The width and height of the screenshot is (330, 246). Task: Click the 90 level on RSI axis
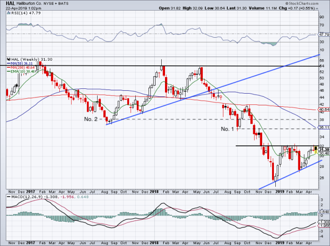tap(322, 17)
